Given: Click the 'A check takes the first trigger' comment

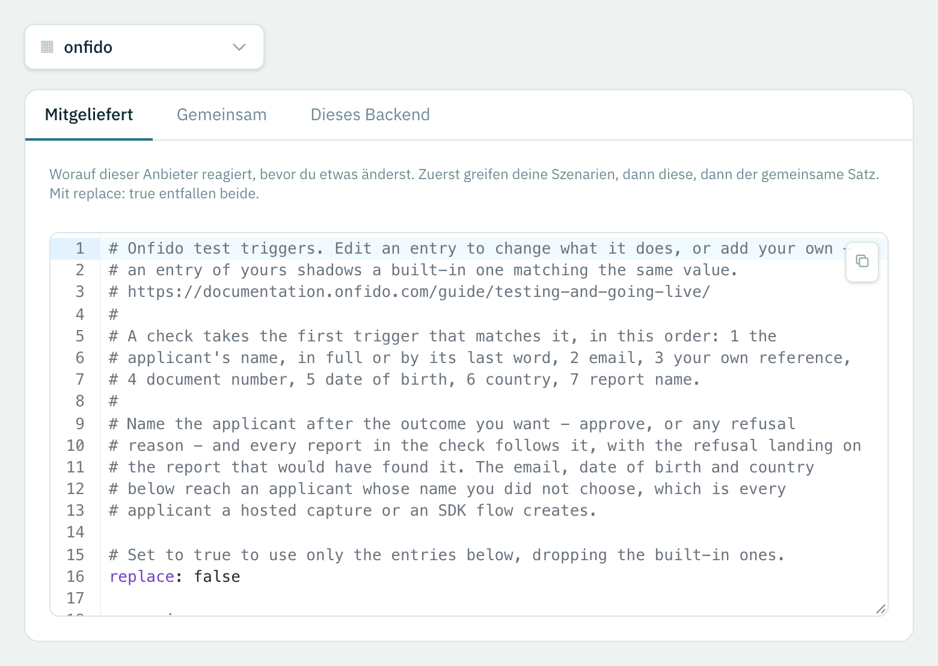Looking at the screenshot, I should coord(443,336).
